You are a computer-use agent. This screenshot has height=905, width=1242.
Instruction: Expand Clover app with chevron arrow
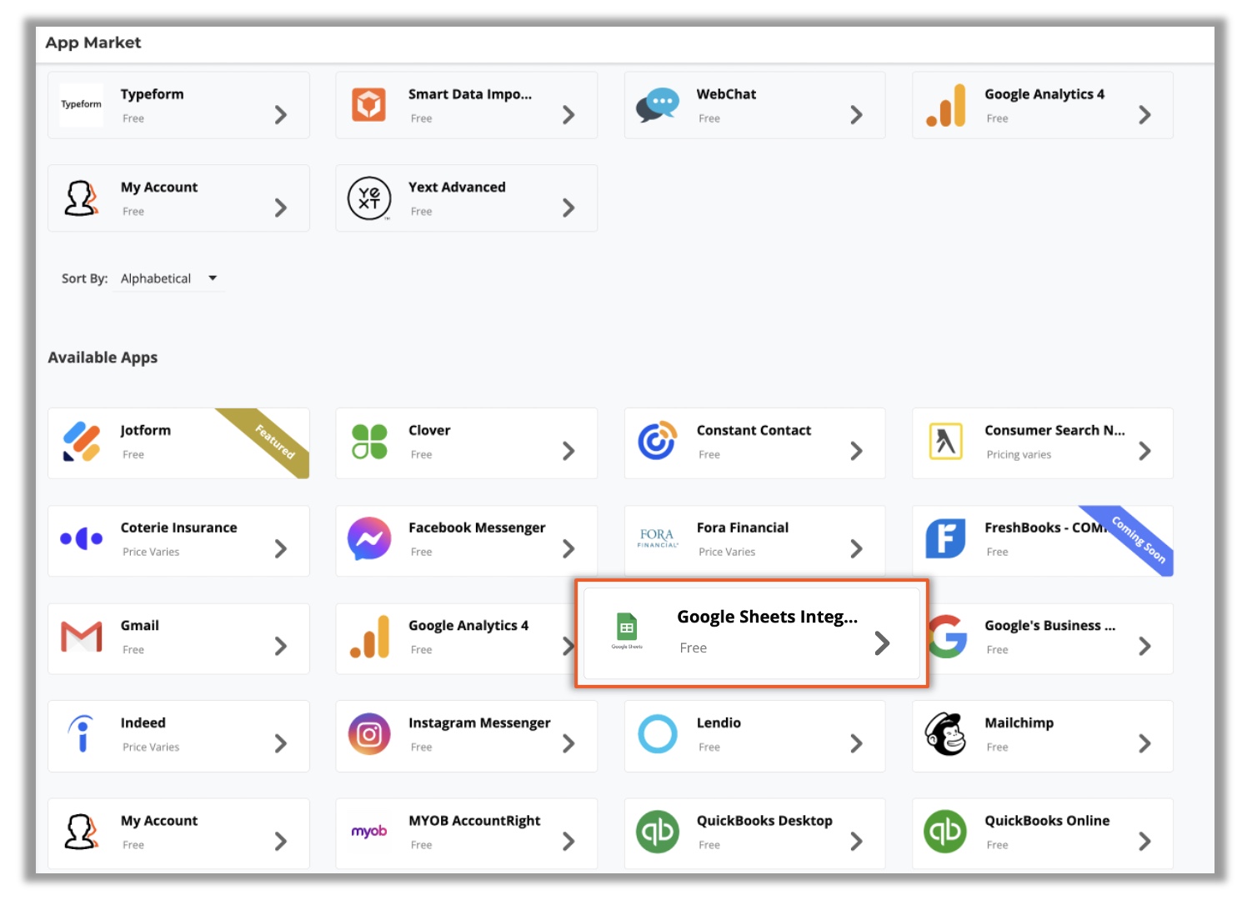click(568, 451)
